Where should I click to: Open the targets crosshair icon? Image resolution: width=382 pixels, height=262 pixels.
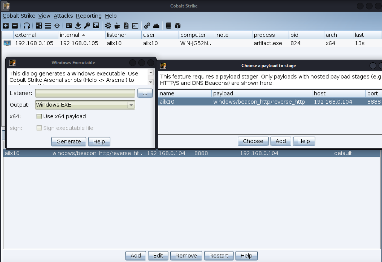(x=57, y=25)
